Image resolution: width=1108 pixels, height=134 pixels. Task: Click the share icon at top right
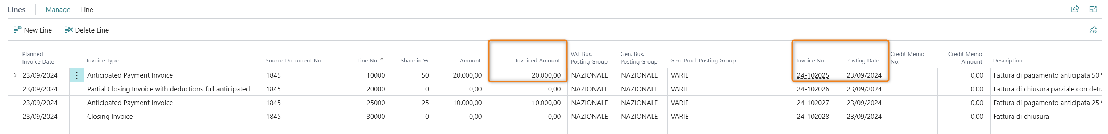1075,9
